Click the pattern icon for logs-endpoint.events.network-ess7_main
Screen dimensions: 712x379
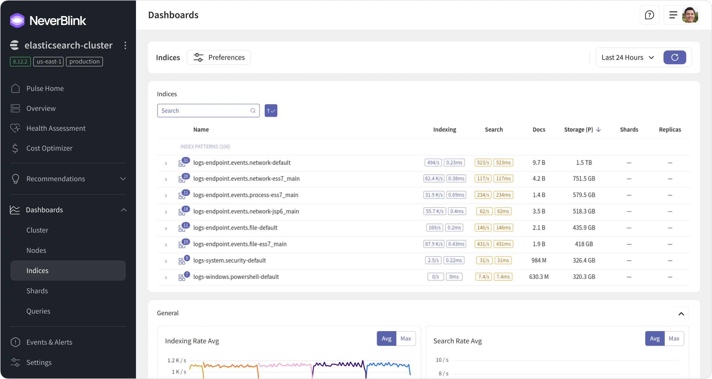coord(184,178)
